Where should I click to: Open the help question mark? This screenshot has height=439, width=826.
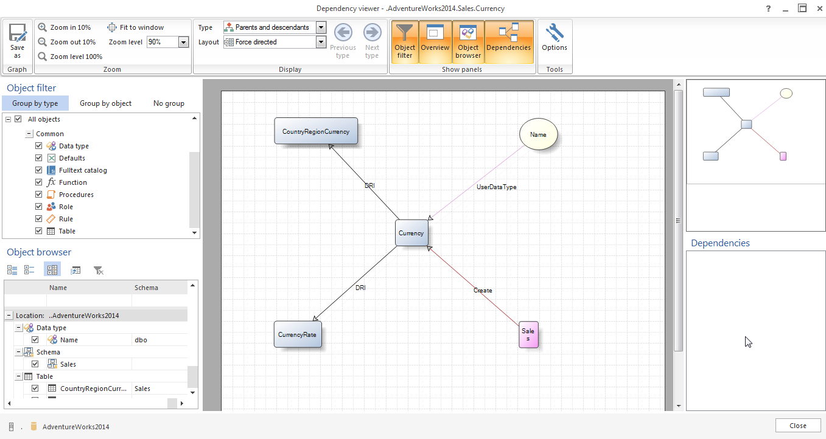[x=768, y=9]
